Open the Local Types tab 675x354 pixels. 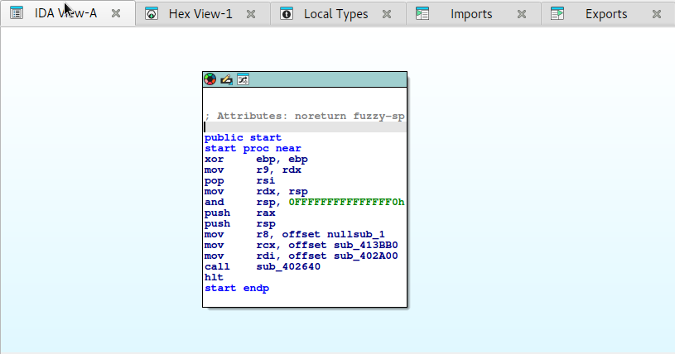point(338,14)
